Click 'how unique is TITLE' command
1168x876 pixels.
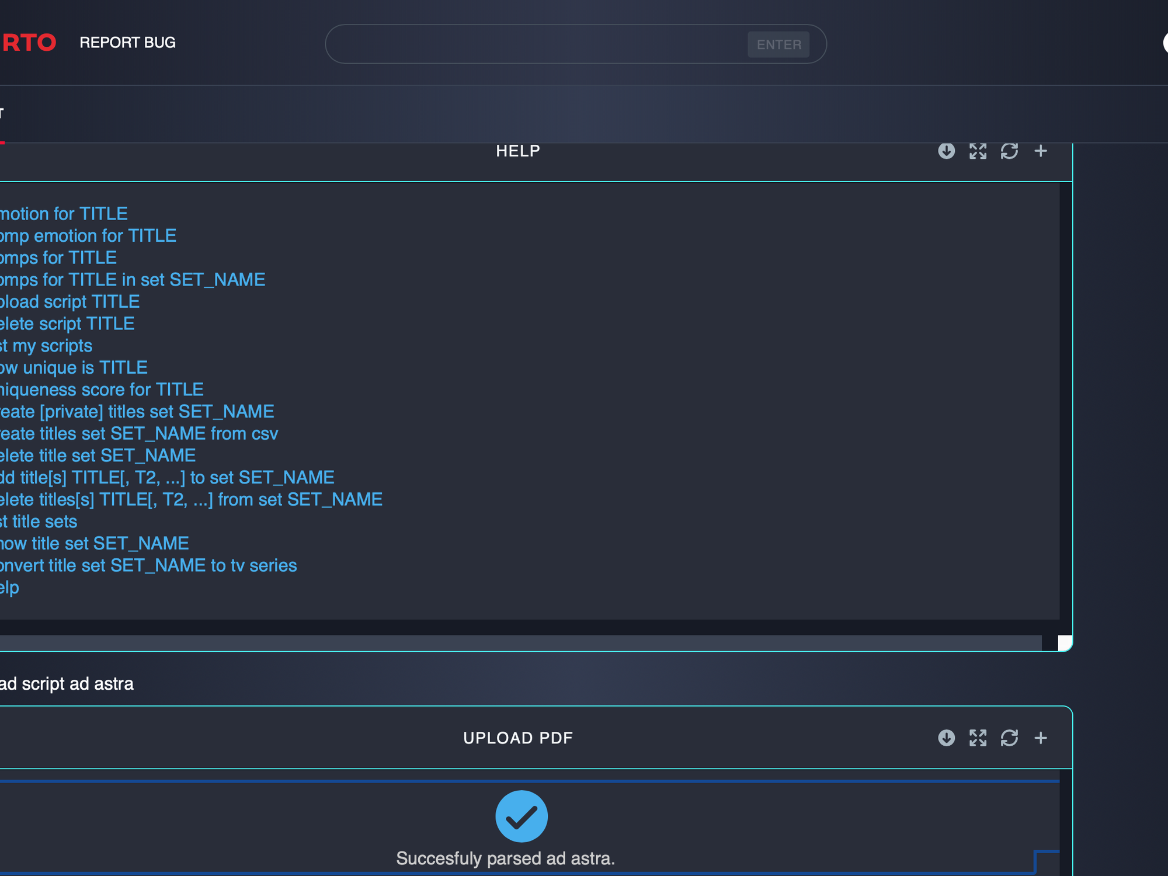[x=74, y=368]
